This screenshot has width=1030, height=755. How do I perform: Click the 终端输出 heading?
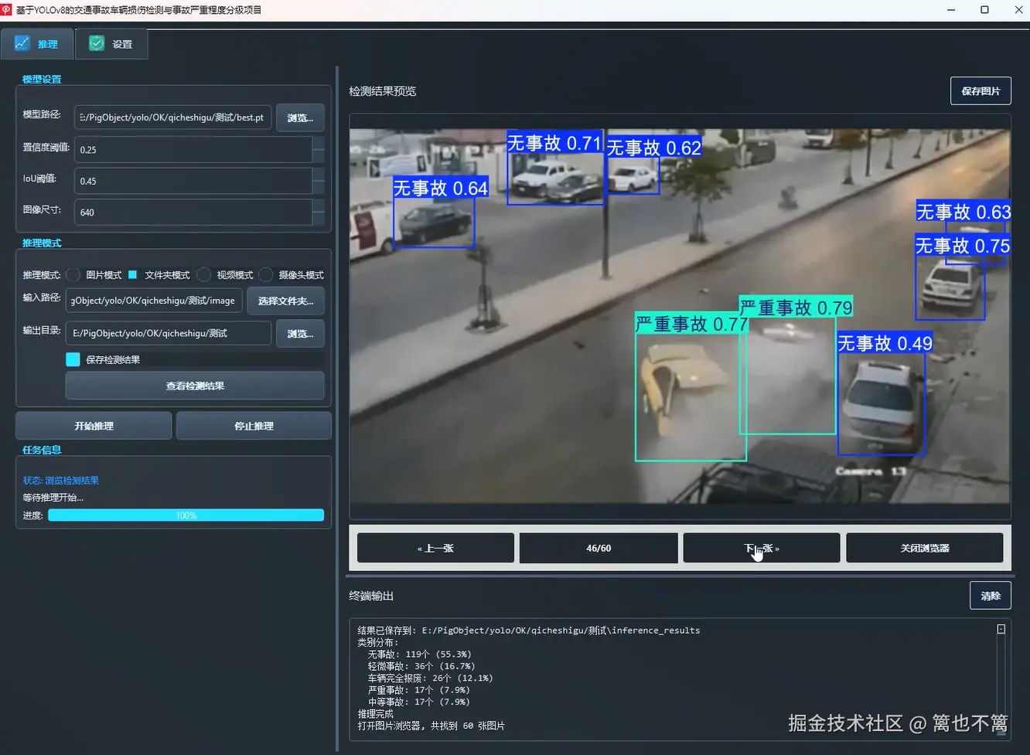(x=371, y=596)
